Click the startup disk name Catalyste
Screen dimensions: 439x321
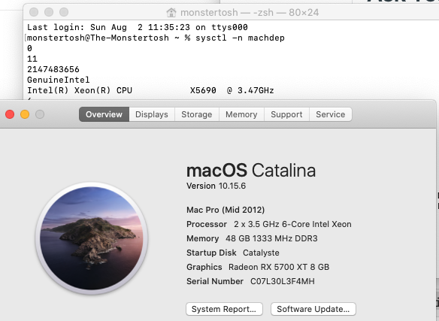tap(261, 253)
